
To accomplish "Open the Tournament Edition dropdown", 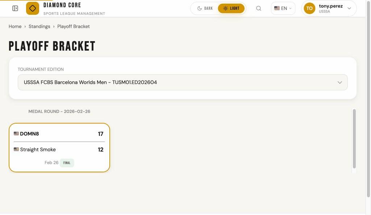I will (183, 82).
